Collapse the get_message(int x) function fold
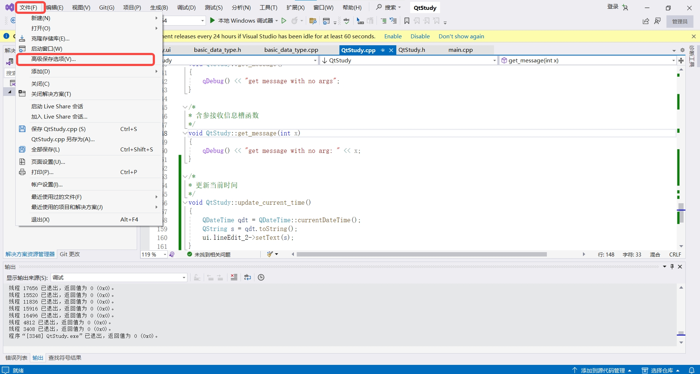Viewport: 700px width, 374px height. point(185,133)
